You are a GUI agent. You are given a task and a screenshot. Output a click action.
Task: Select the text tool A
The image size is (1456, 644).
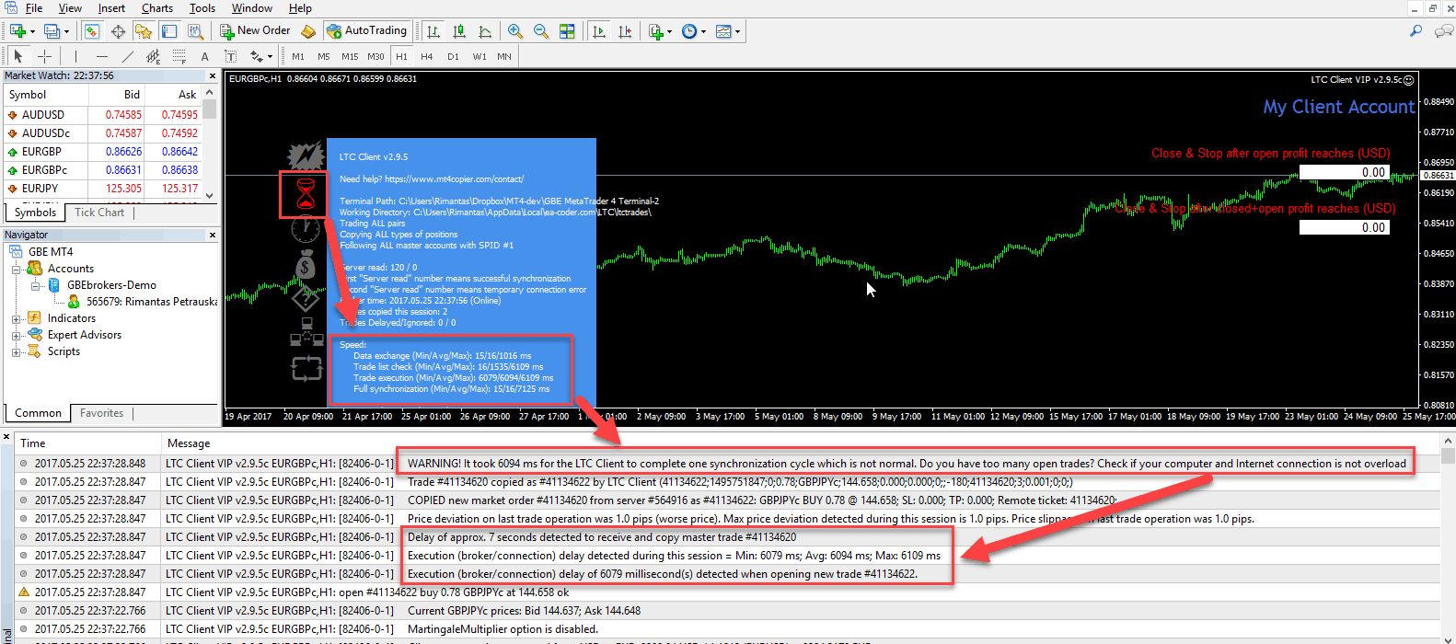point(205,56)
